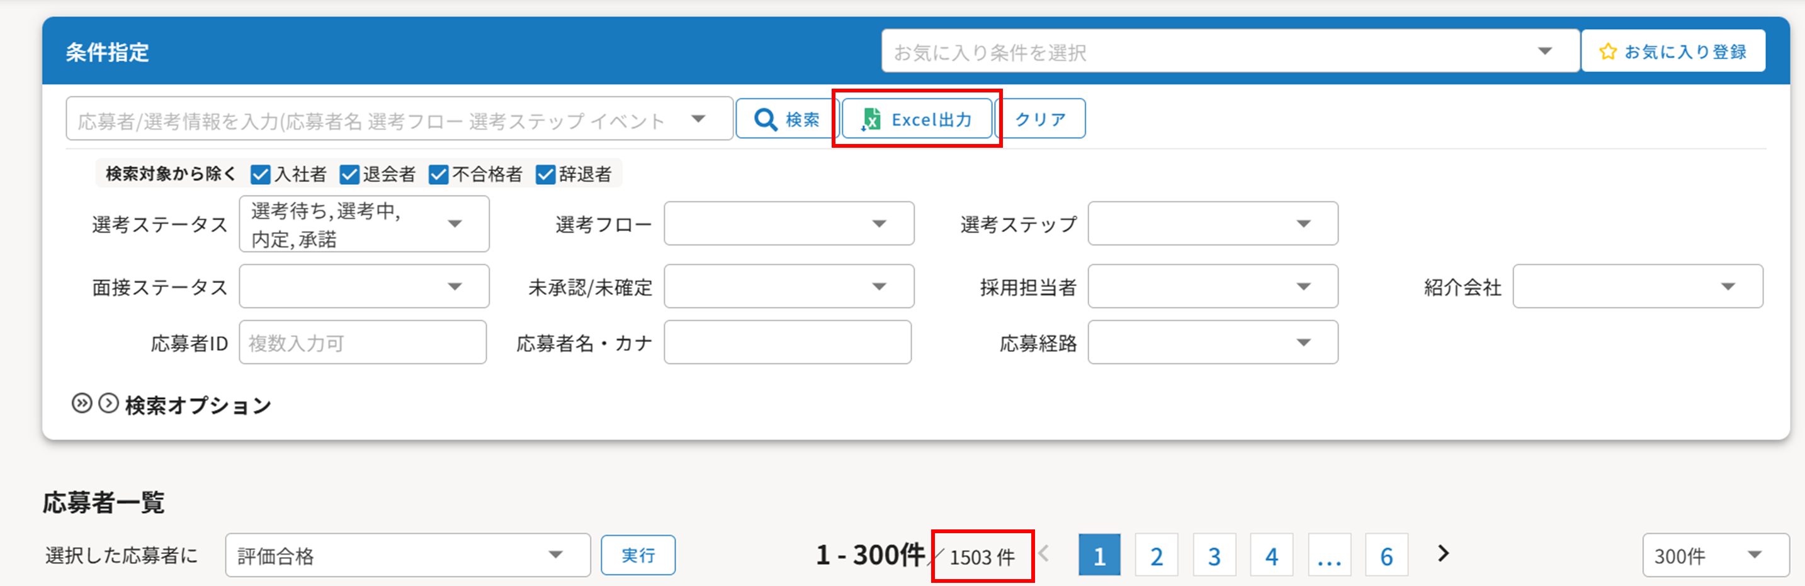Screen dimensions: 1805x586
Task: Open the 未承認/未確定 dropdown
Action: point(789,286)
